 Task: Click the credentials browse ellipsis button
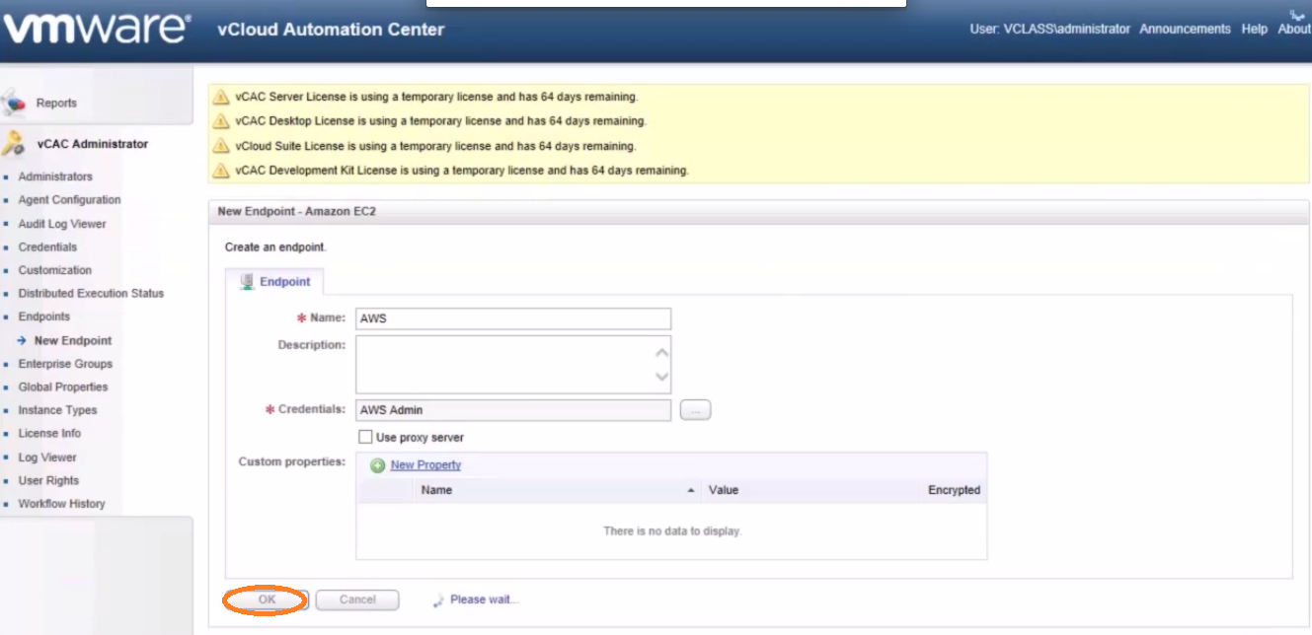pos(696,410)
